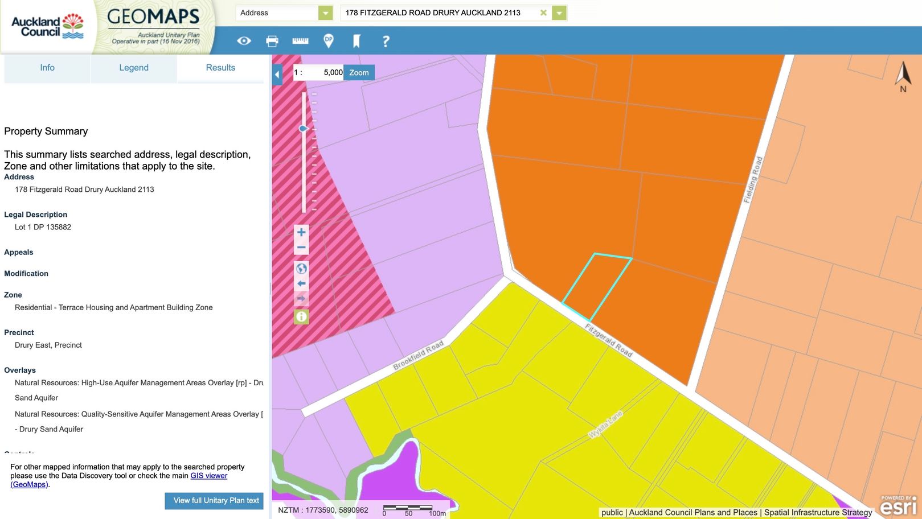Click the green identify info icon
922x519 pixels.
pos(301,317)
